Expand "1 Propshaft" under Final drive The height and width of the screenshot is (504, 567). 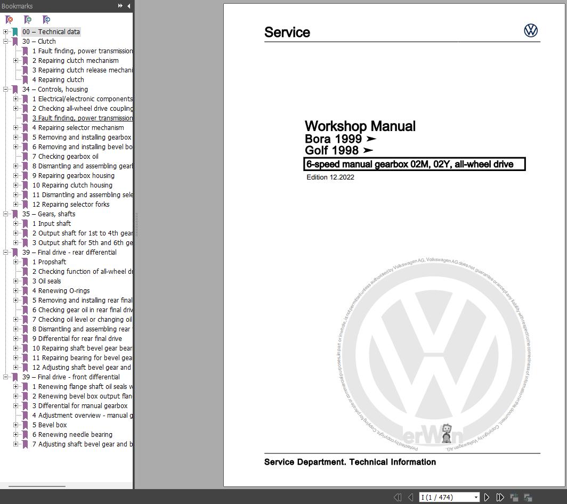pyautogui.click(x=16, y=262)
